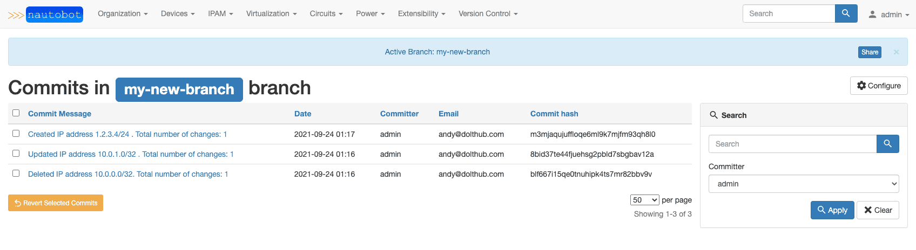This screenshot has height=250, width=916.
Task: Focus the filter panel Search field
Action: pyautogui.click(x=792, y=144)
